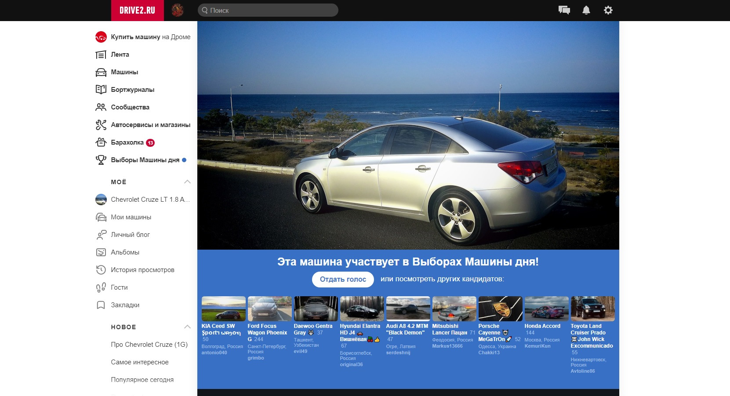Image resolution: width=730 pixels, height=396 pixels.
Task: Open Mitsubishi Lancer Пацан thumbnail
Action: (x=454, y=309)
